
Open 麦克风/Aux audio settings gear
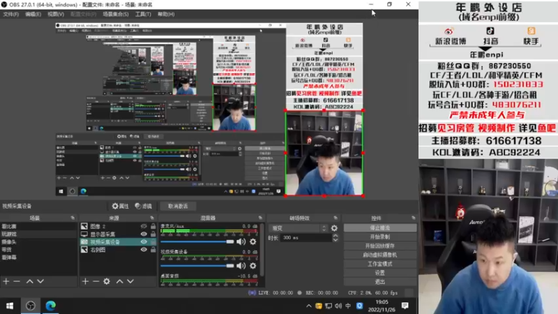click(253, 241)
